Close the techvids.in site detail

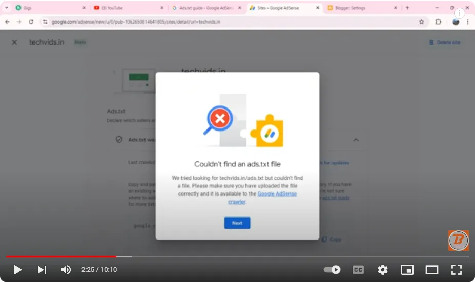coord(14,42)
